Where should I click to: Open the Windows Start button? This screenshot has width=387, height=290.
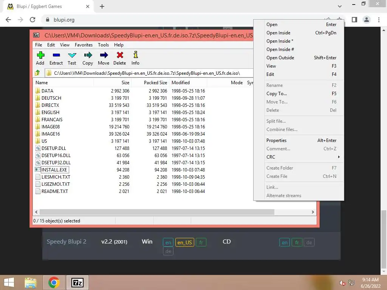[x=9, y=282]
